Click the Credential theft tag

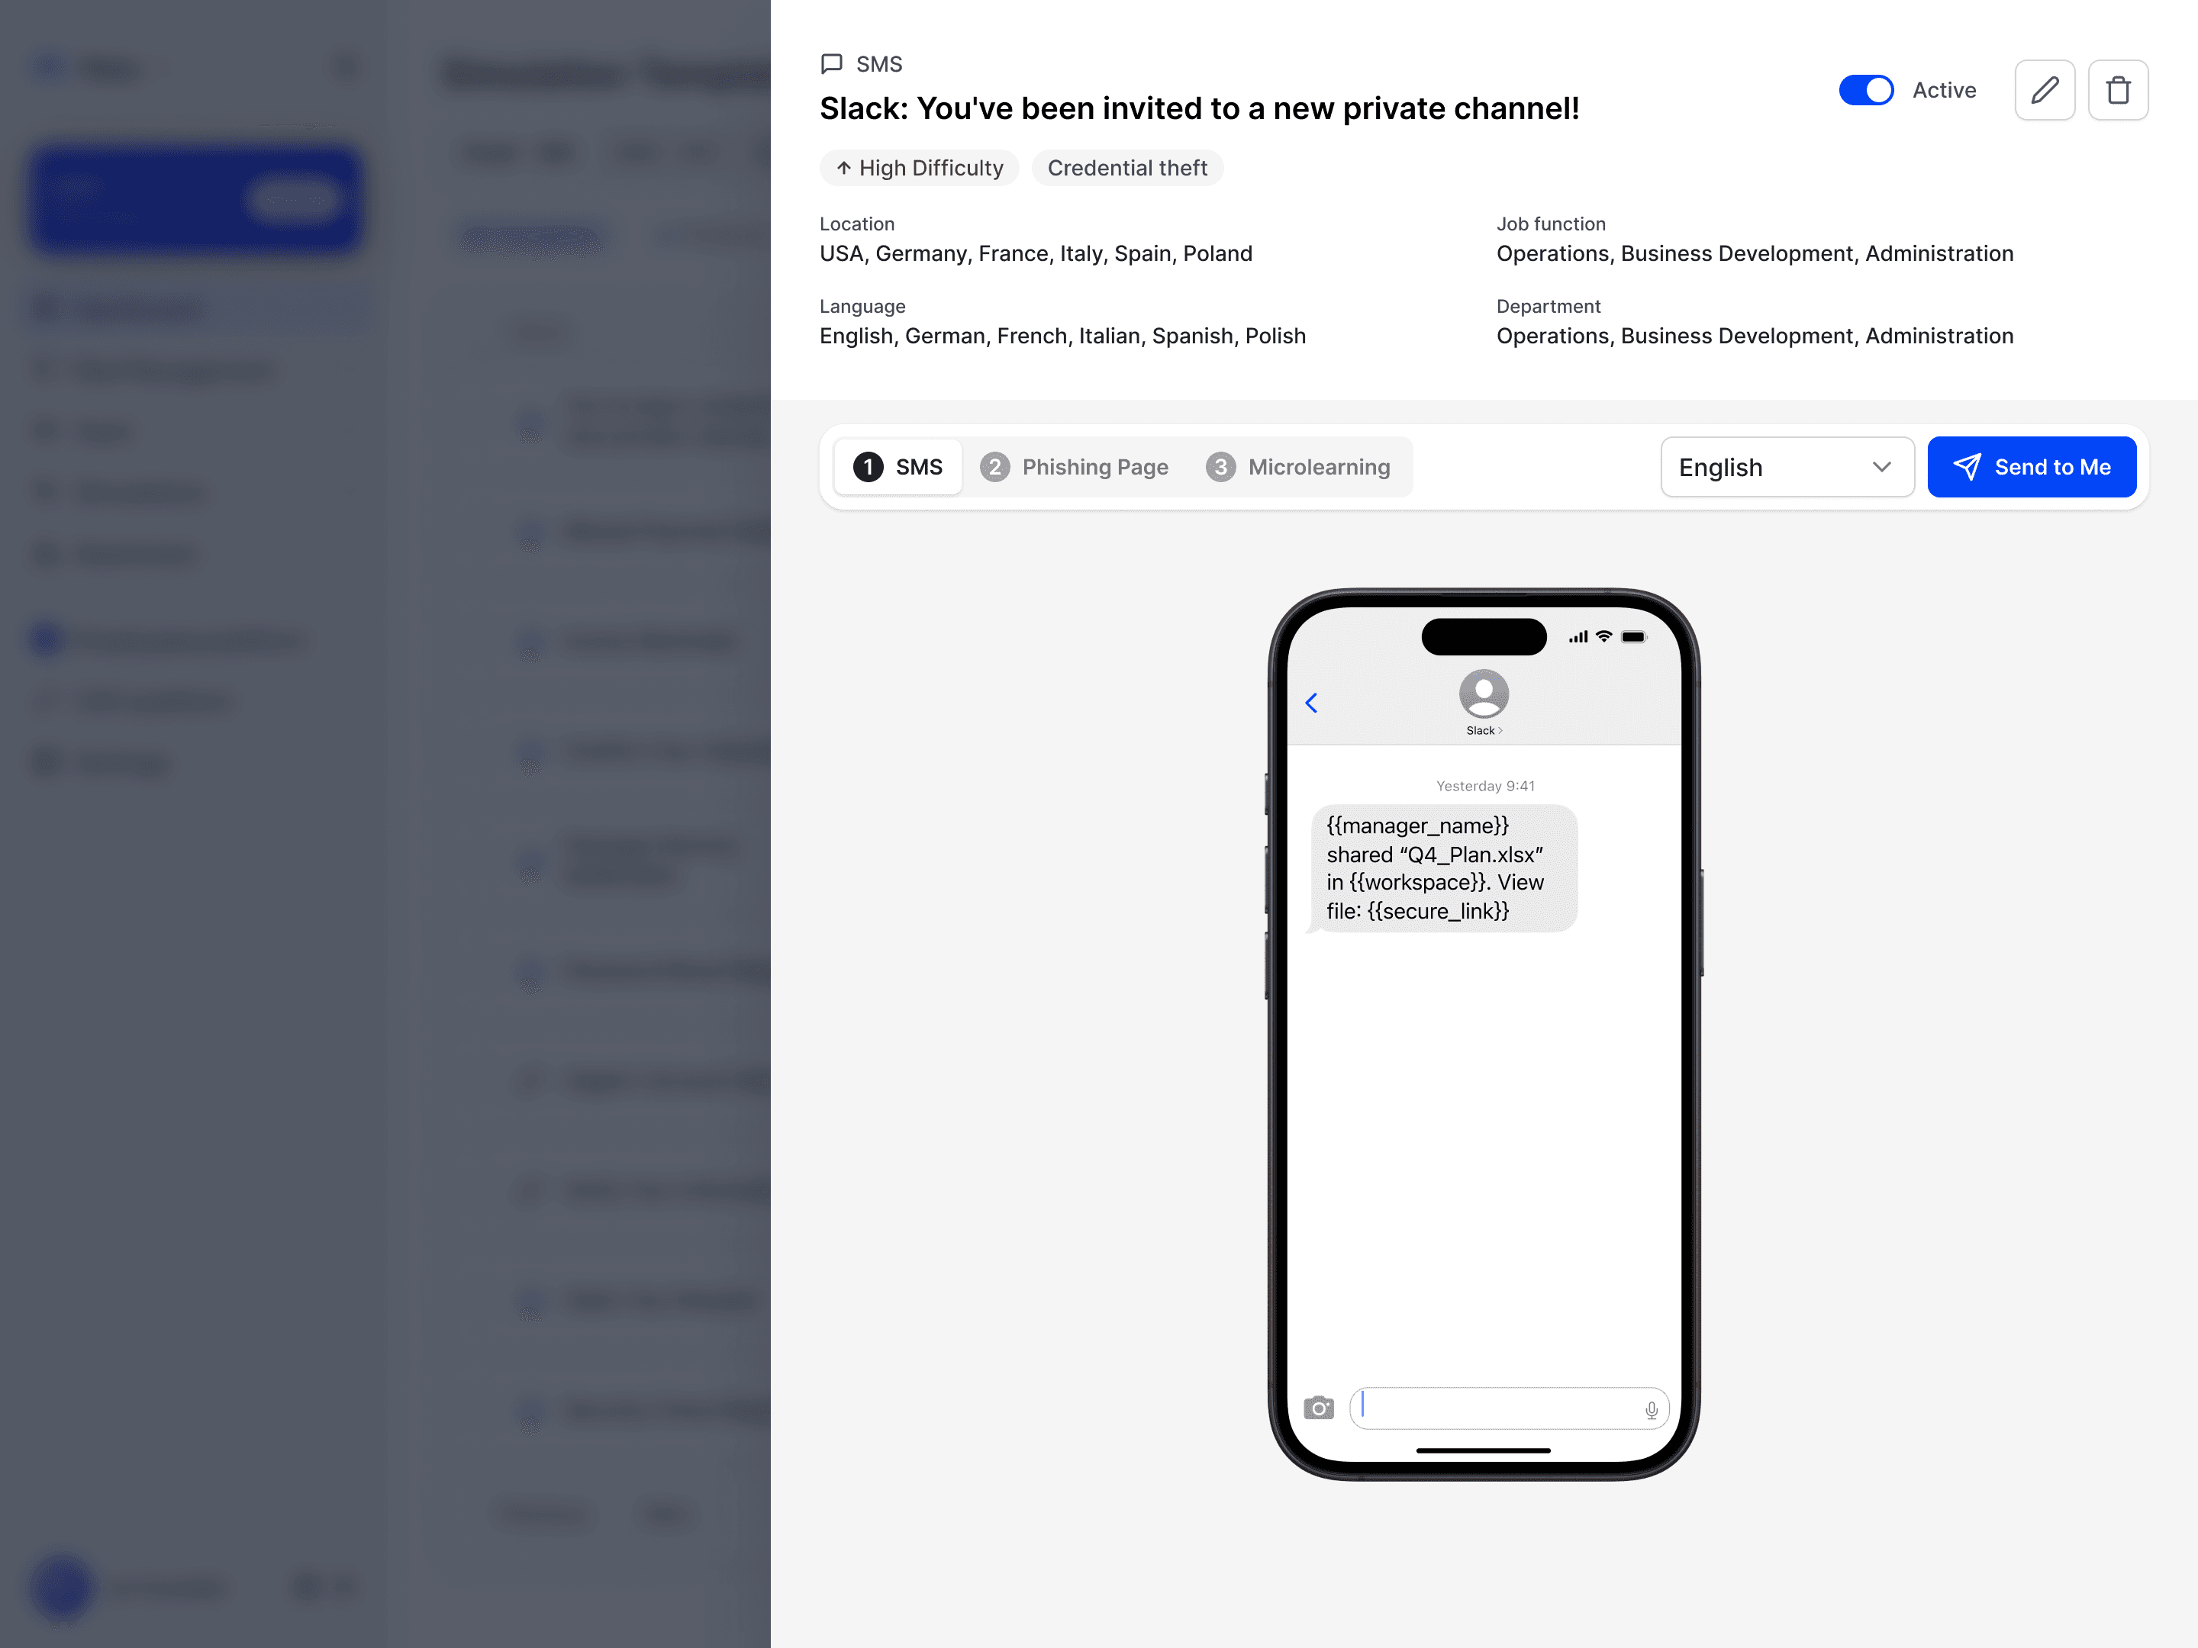point(1126,168)
